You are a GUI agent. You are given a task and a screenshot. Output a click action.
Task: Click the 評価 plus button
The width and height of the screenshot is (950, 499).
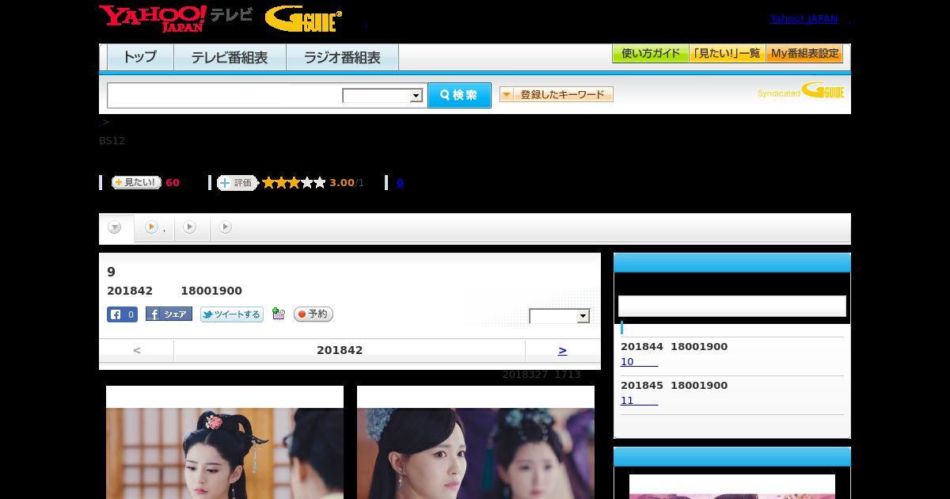click(x=237, y=183)
